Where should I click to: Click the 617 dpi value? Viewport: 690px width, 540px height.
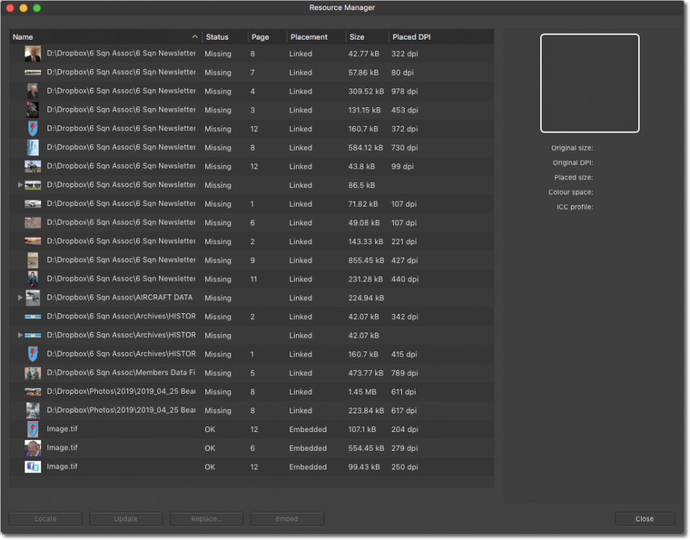coord(403,410)
